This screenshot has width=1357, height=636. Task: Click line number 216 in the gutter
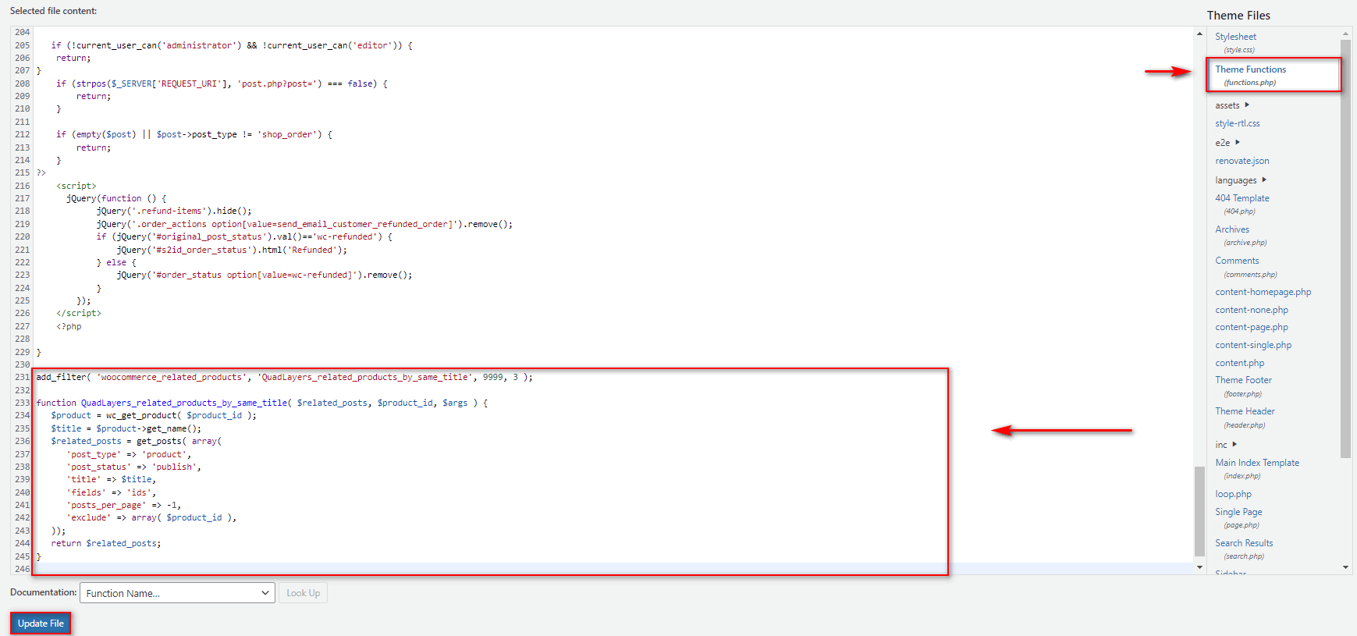(x=22, y=186)
